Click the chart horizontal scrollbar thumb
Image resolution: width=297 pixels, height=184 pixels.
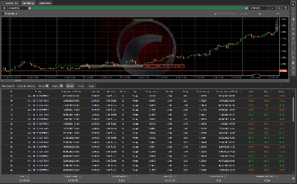18,80
